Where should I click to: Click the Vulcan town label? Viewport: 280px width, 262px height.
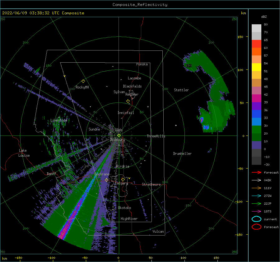click(x=158, y=231)
